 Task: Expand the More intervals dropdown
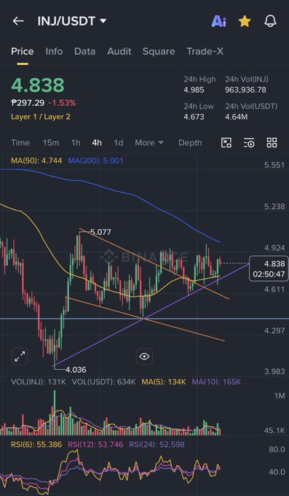pos(149,143)
